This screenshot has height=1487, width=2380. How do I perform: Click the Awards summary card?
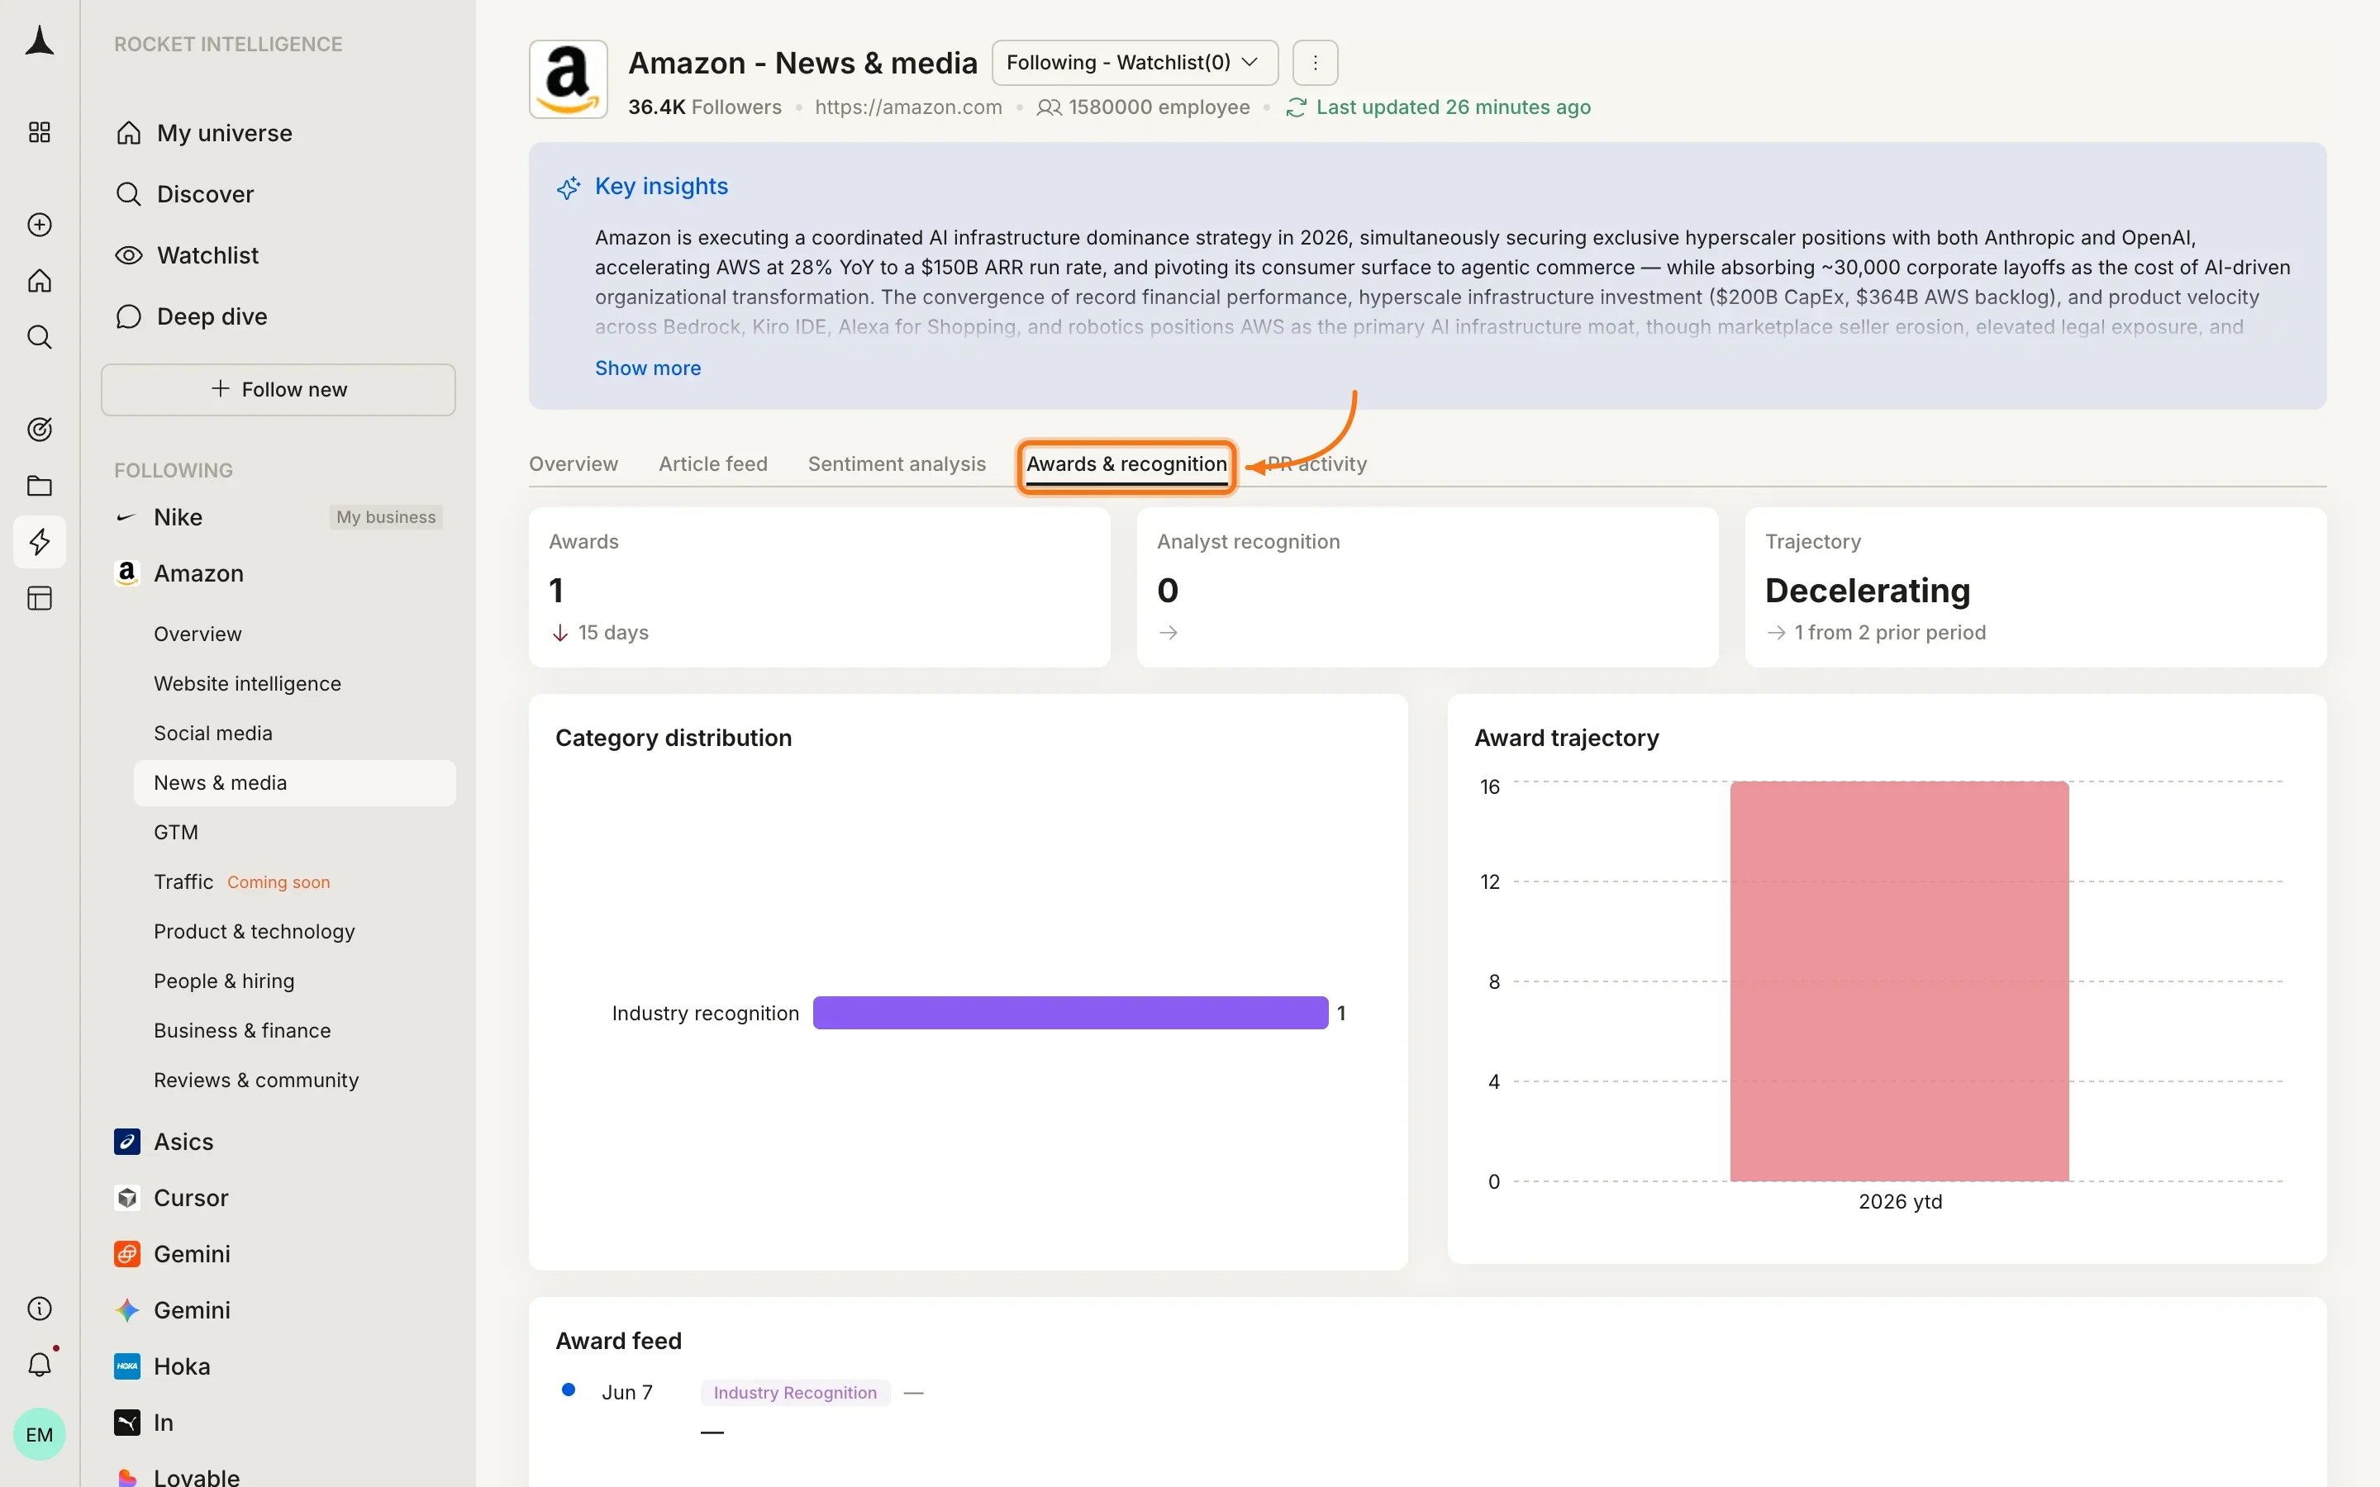[819, 587]
